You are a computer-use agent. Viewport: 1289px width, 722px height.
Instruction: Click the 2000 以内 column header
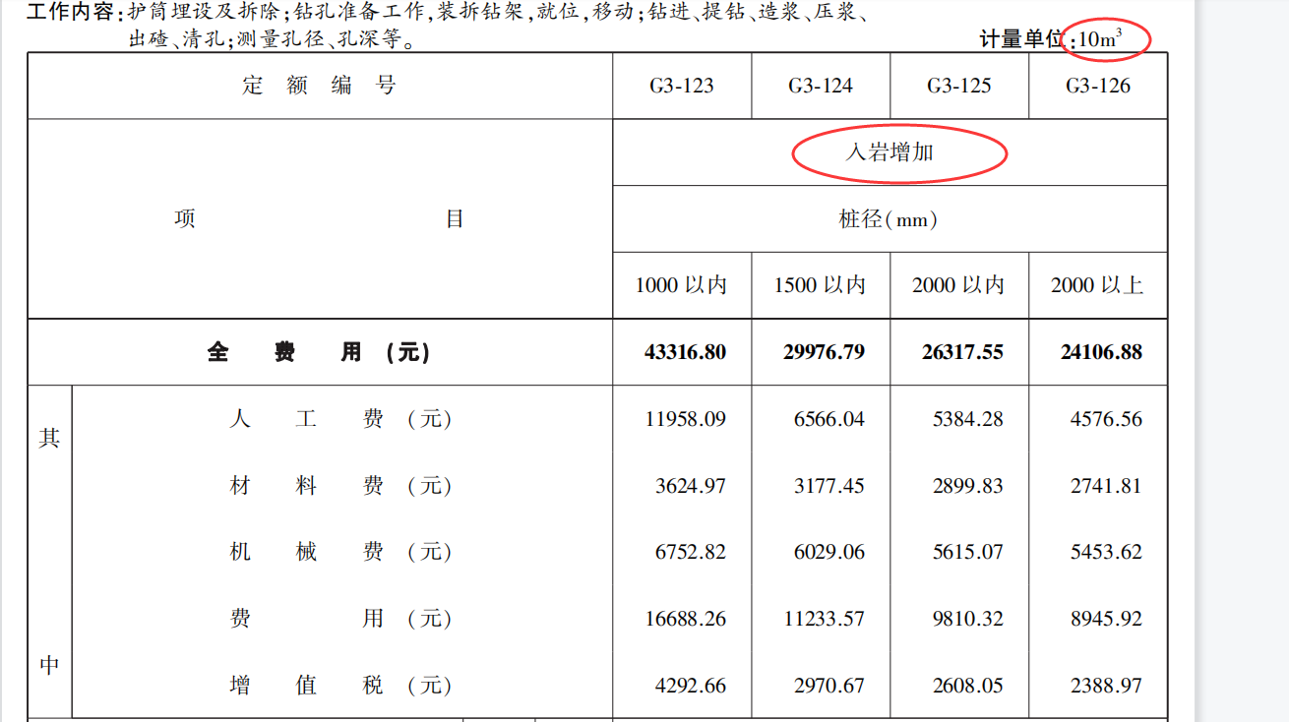pyautogui.click(x=959, y=285)
